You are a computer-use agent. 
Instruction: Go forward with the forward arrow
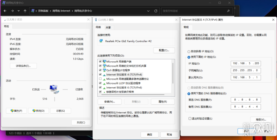click(12, 11)
